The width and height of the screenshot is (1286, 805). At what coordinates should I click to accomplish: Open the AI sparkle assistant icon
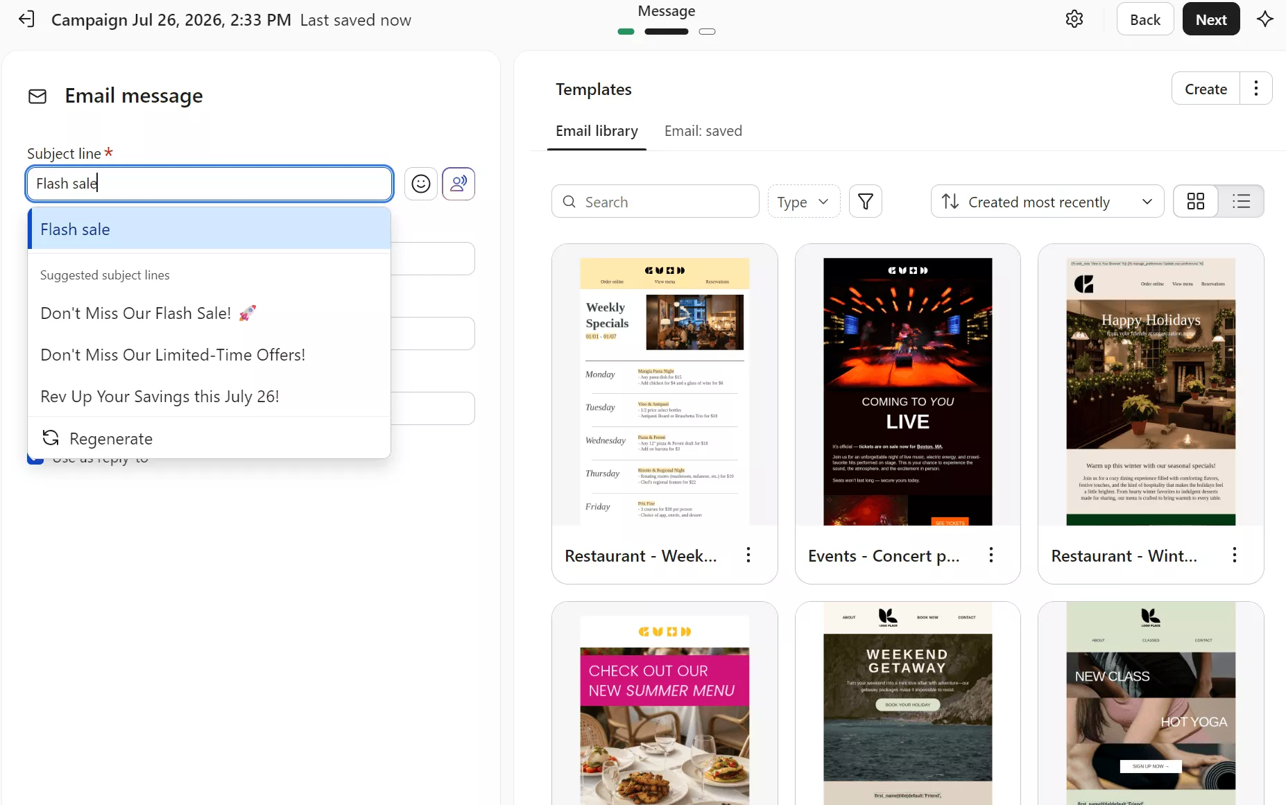pyautogui.click(x=1265, y=19)
